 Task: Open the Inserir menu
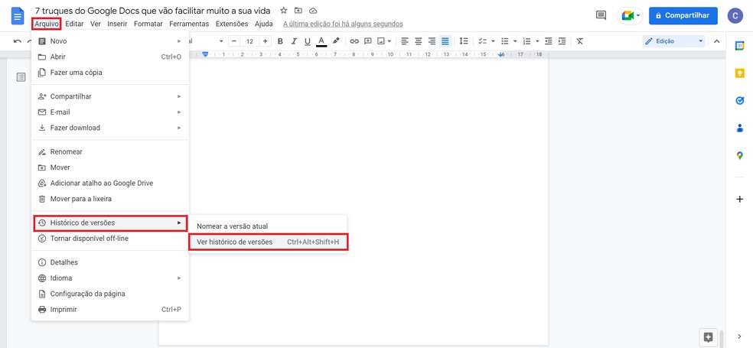(117, 24)
